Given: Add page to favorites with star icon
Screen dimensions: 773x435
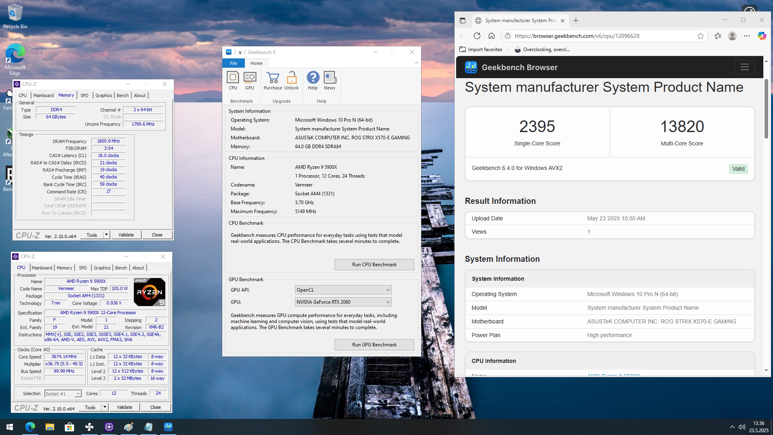Looking at the screenshot, I should (701, 36).
